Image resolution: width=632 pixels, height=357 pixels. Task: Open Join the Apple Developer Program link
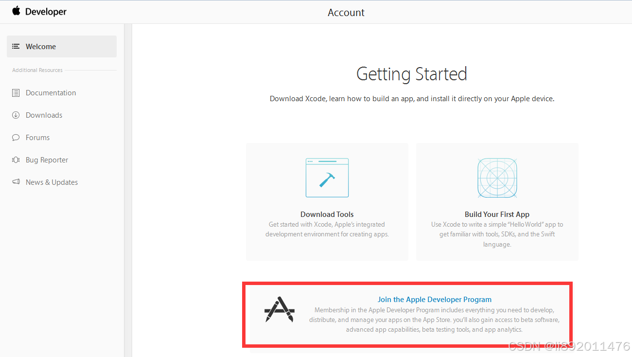pyautogui.click(x=435, y=300)
